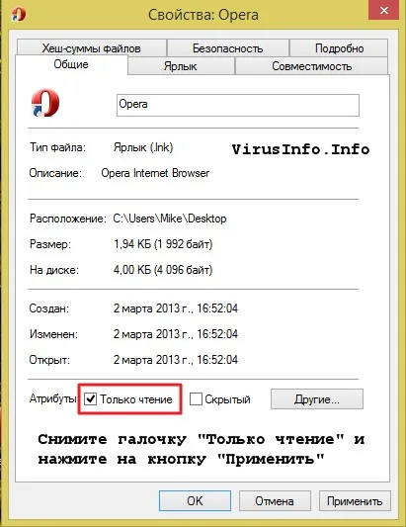Switch to 'Хеш-суммы файлов' tab
Viewport: 406px width, 527px height.
[x=91, y=48]
